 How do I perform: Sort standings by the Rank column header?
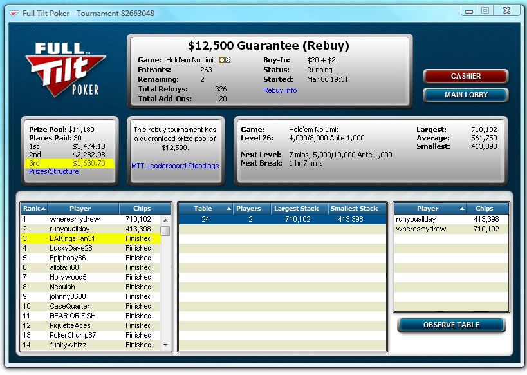(34, 208)
